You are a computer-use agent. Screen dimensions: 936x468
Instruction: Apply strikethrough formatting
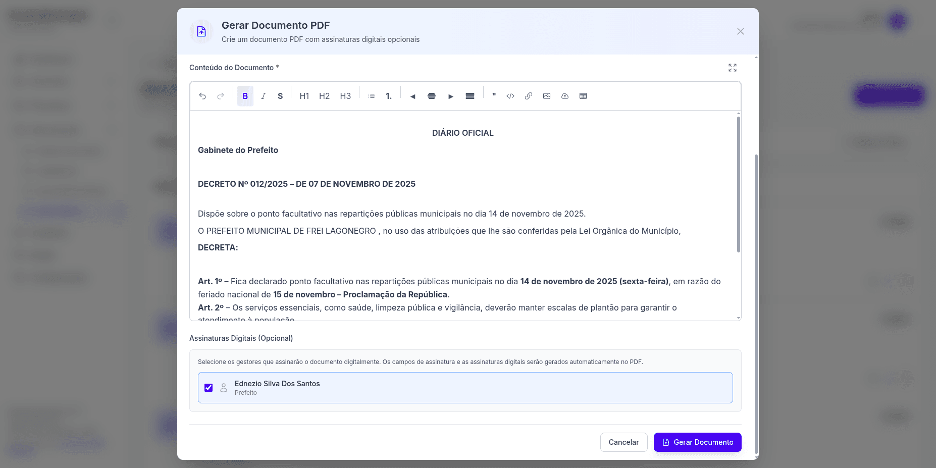[x=280, y=96]
